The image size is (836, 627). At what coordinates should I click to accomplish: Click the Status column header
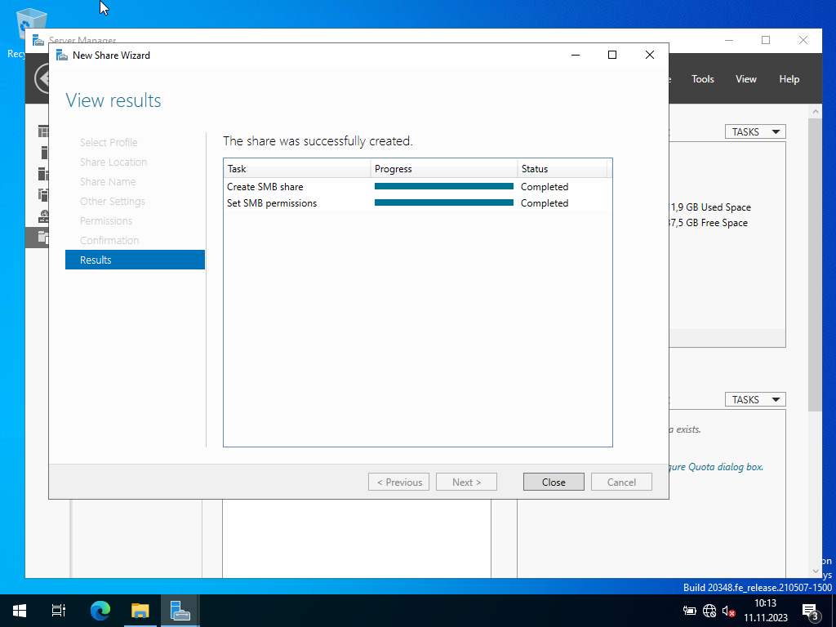pos(562,169)
